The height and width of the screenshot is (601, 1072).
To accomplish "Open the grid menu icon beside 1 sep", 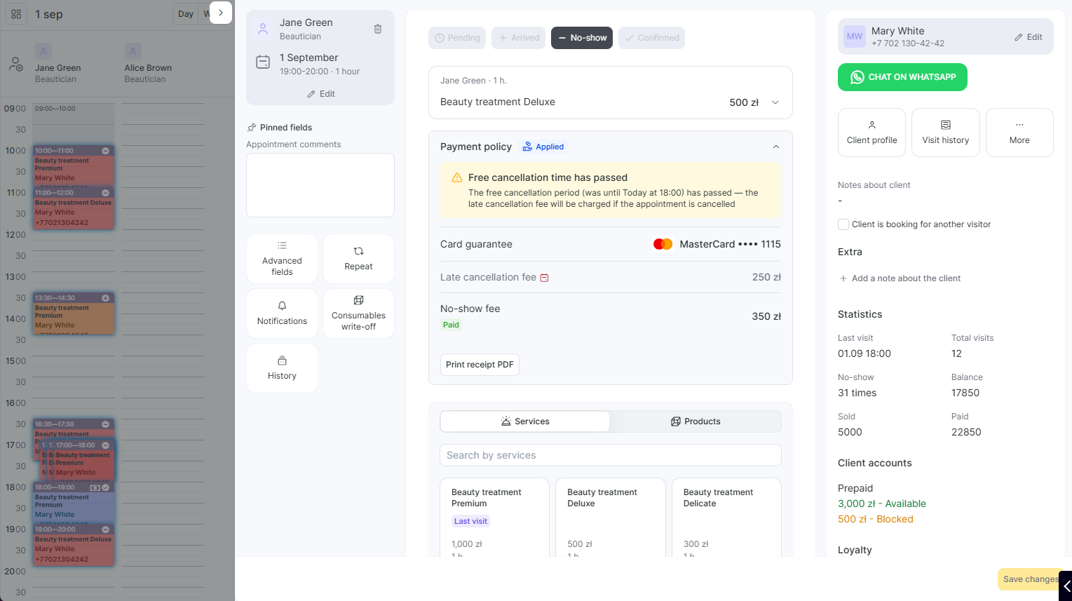I will [17, 14].
